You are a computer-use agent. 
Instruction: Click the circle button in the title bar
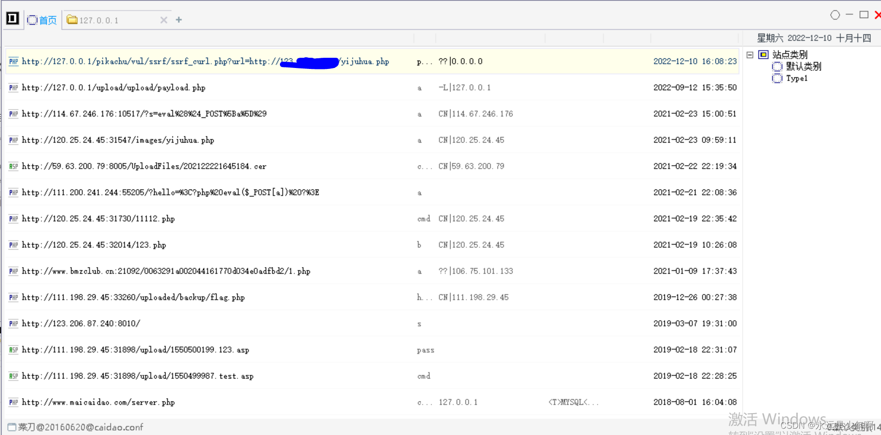[x=835, y=15]
